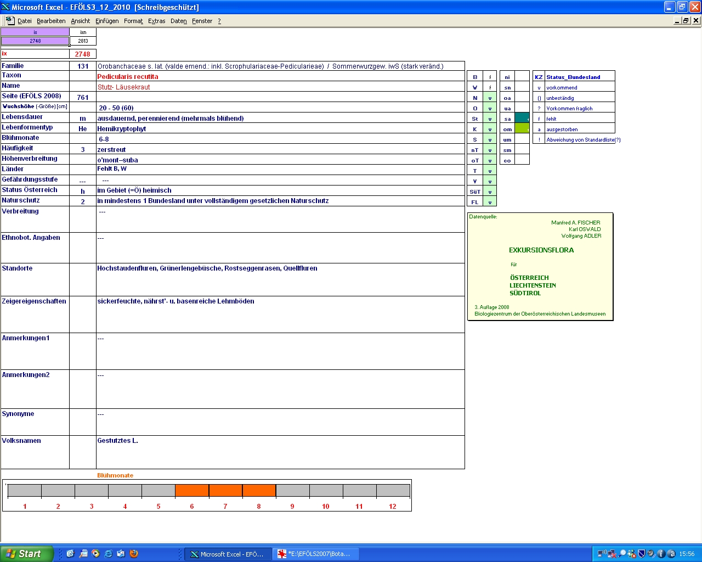This screenshot has height=562, width=702.
Task: Open the Fenster menu
Action: [202, 21]
